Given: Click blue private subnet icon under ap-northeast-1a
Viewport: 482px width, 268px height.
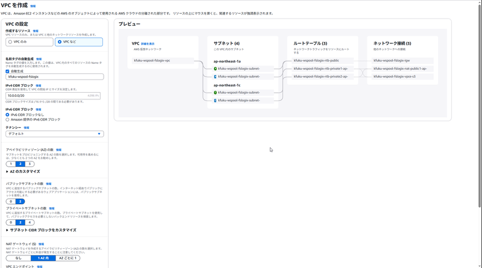Looking at the screenshot, I should pos(215,76).
